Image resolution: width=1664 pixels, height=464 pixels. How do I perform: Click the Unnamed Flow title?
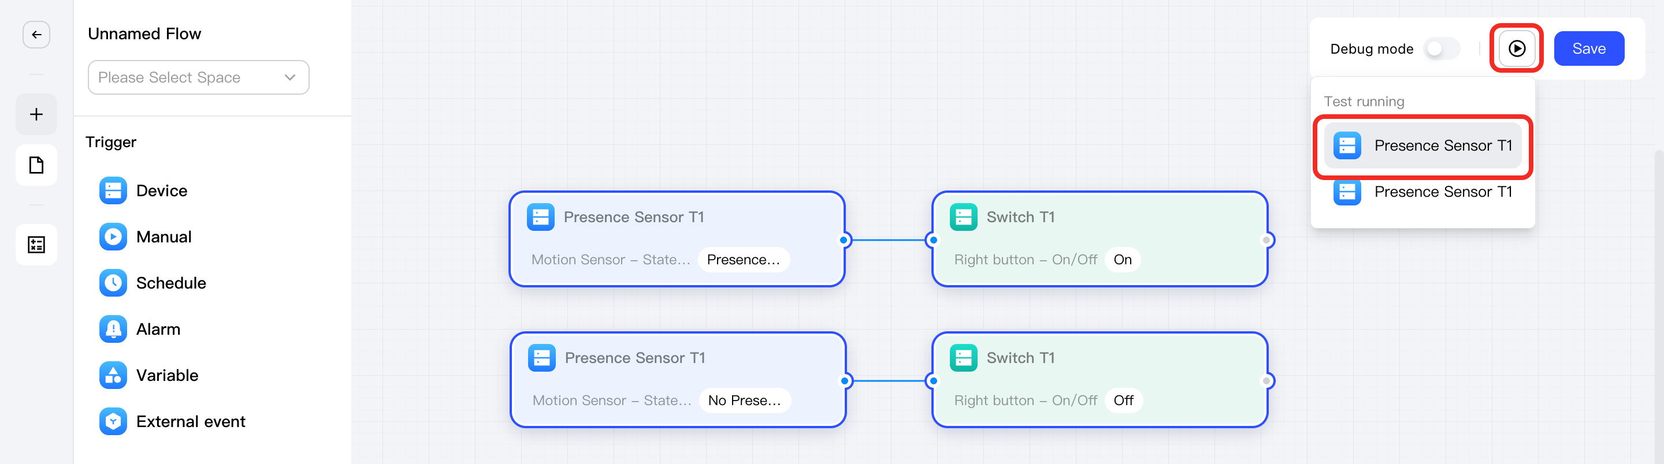(144, 33)
